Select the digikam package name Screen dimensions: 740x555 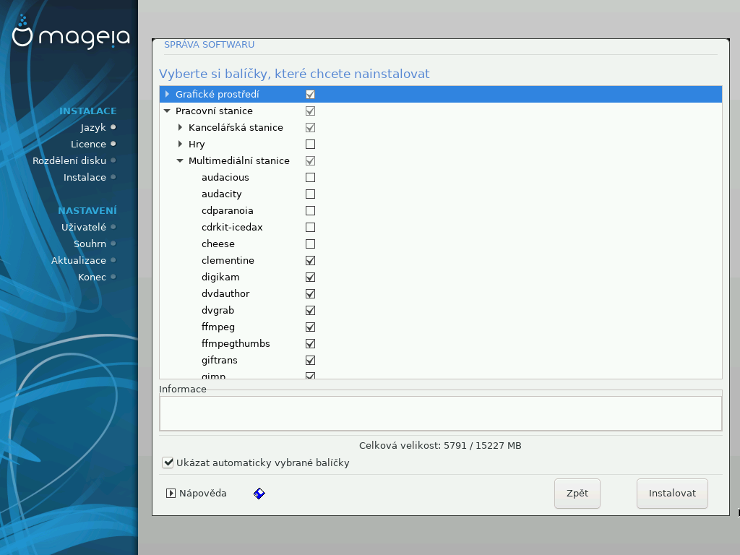pos(220,277)
